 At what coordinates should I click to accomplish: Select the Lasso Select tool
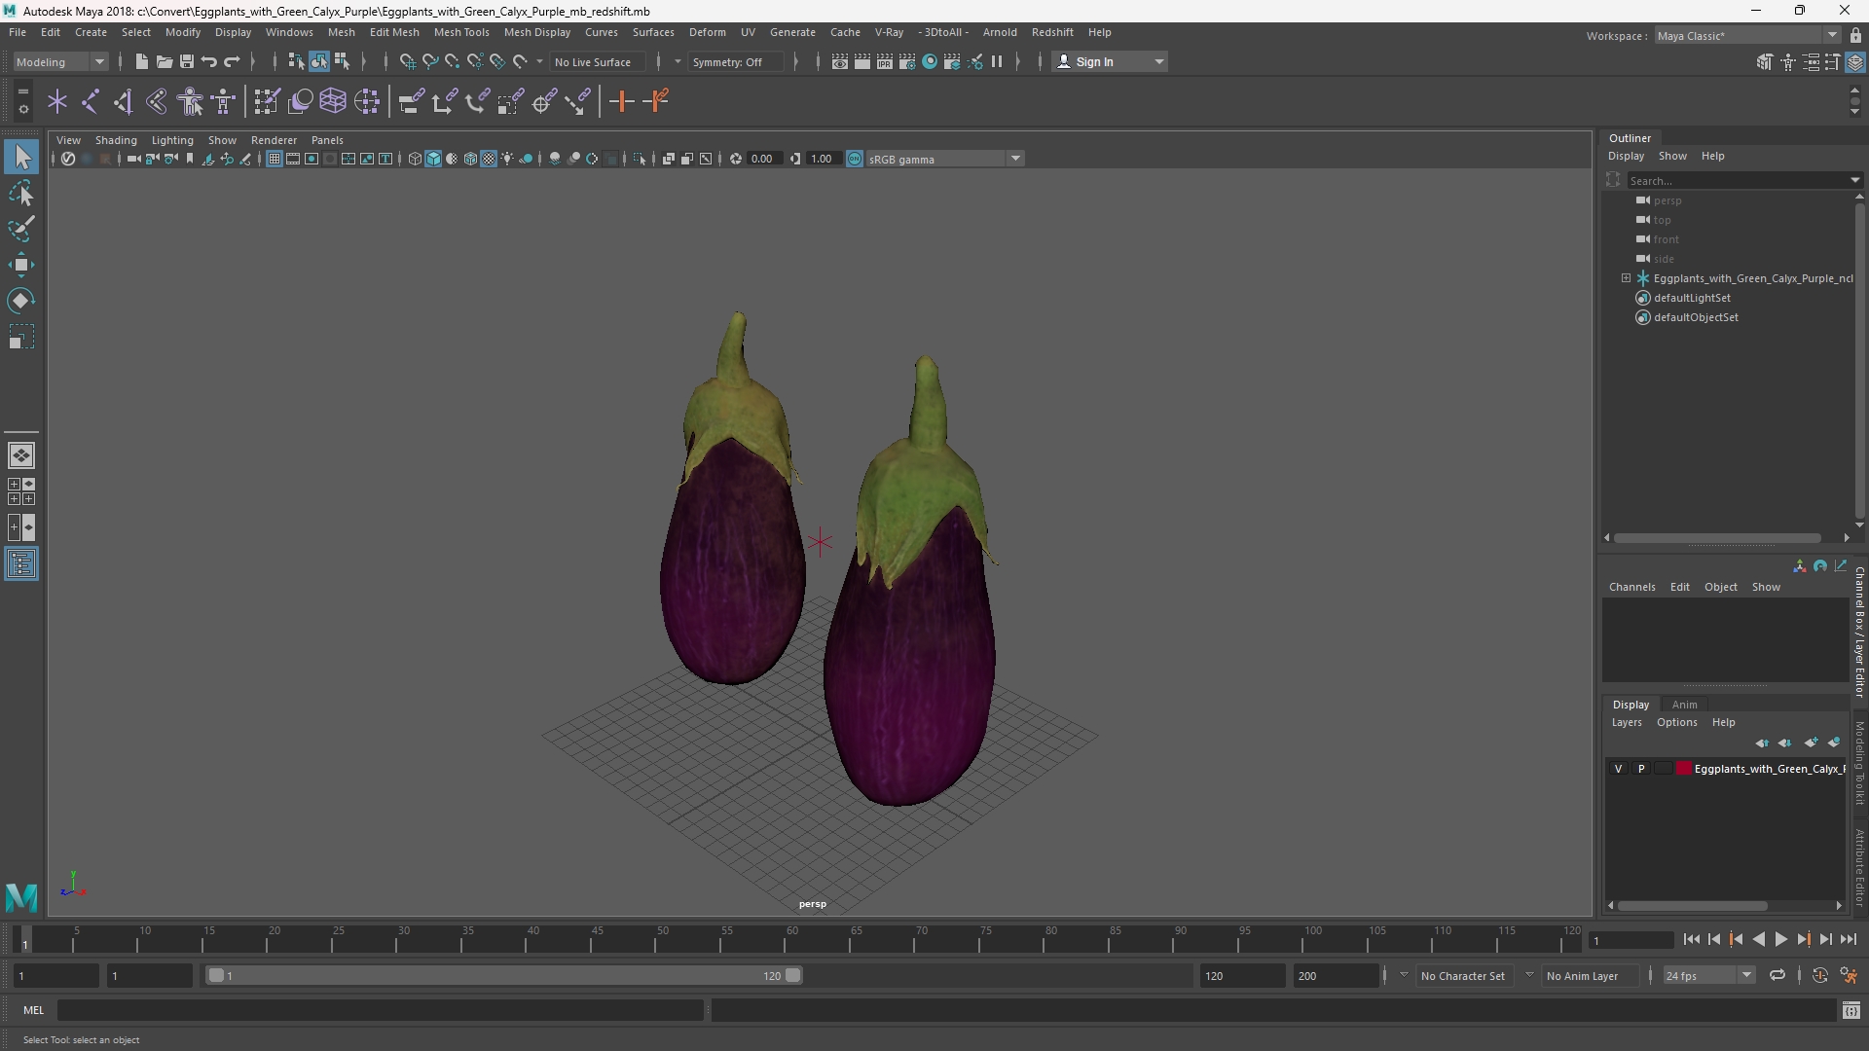click(21, 194)
